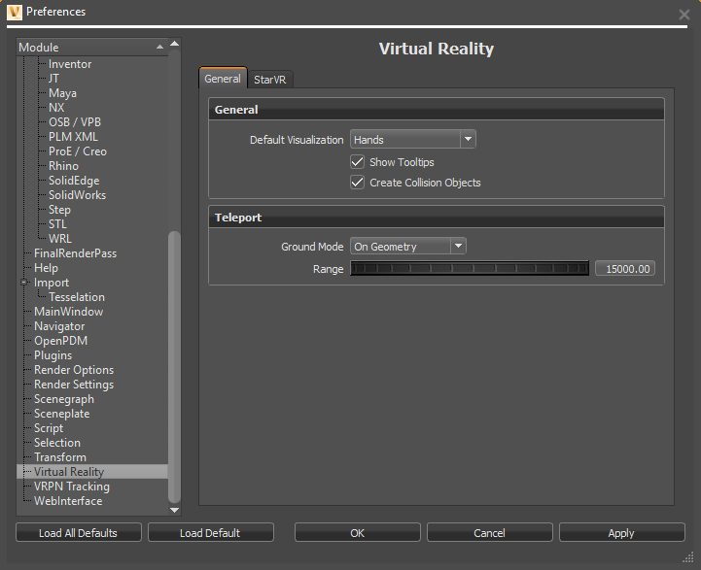Open Plugins preferences

pyautogui.click(x=53, y=354)
